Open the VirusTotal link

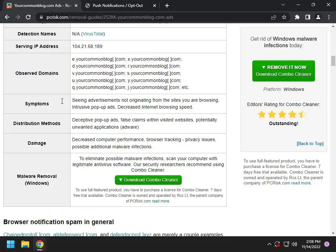point(93,34)
